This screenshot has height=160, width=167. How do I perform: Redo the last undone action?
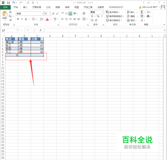click(21, 3)
